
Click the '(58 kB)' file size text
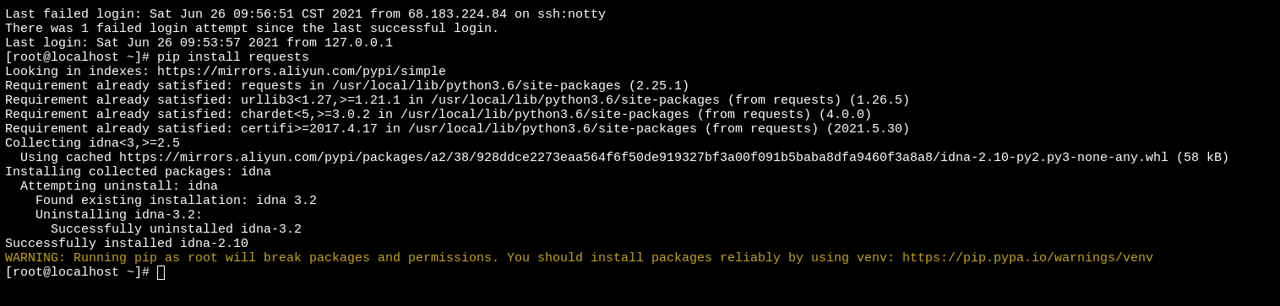[x=1202, y=158]
